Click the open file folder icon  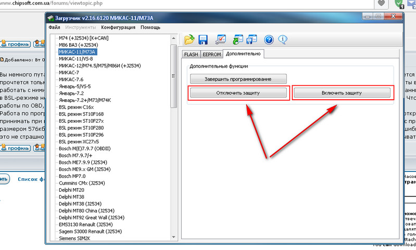[189, 40]
